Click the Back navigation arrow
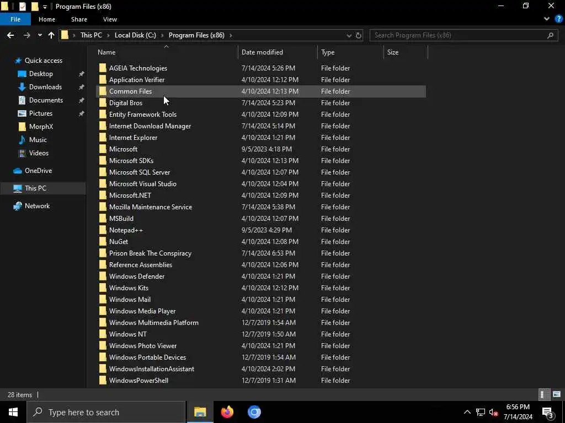 coord(10,35)
